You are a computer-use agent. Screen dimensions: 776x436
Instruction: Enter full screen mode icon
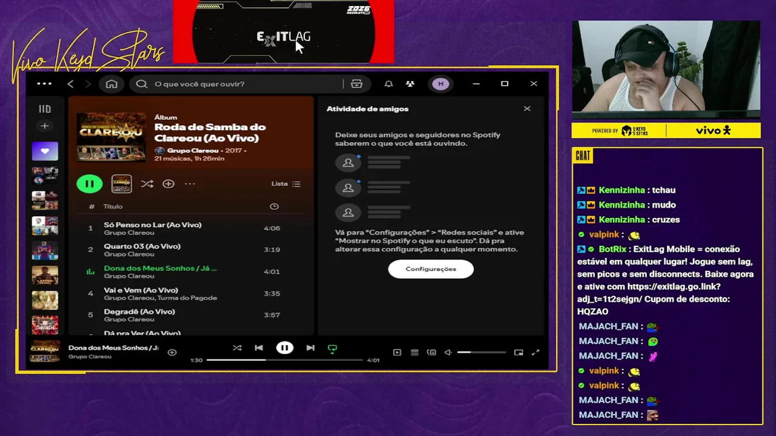535,352
